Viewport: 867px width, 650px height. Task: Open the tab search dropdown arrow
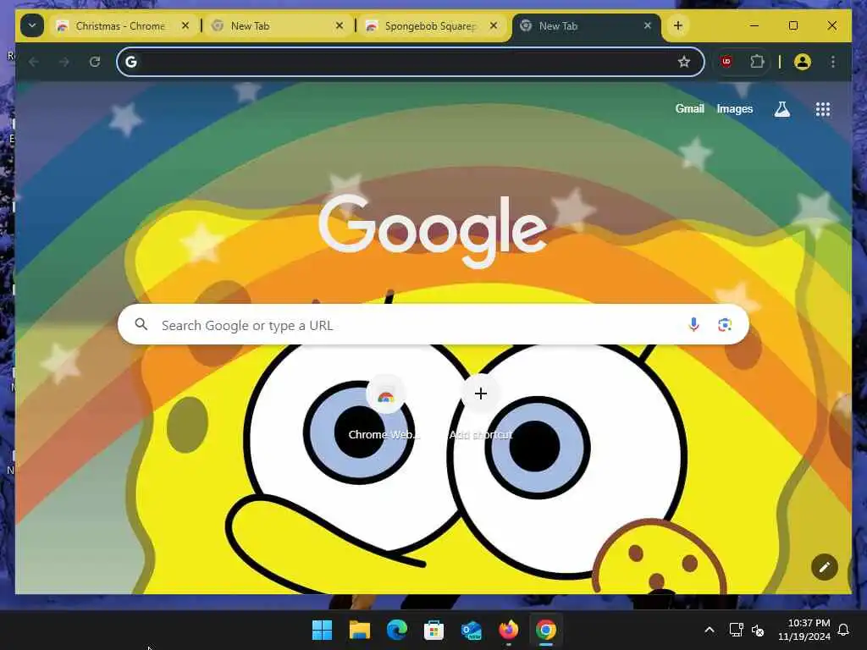(x=32, y=25)
